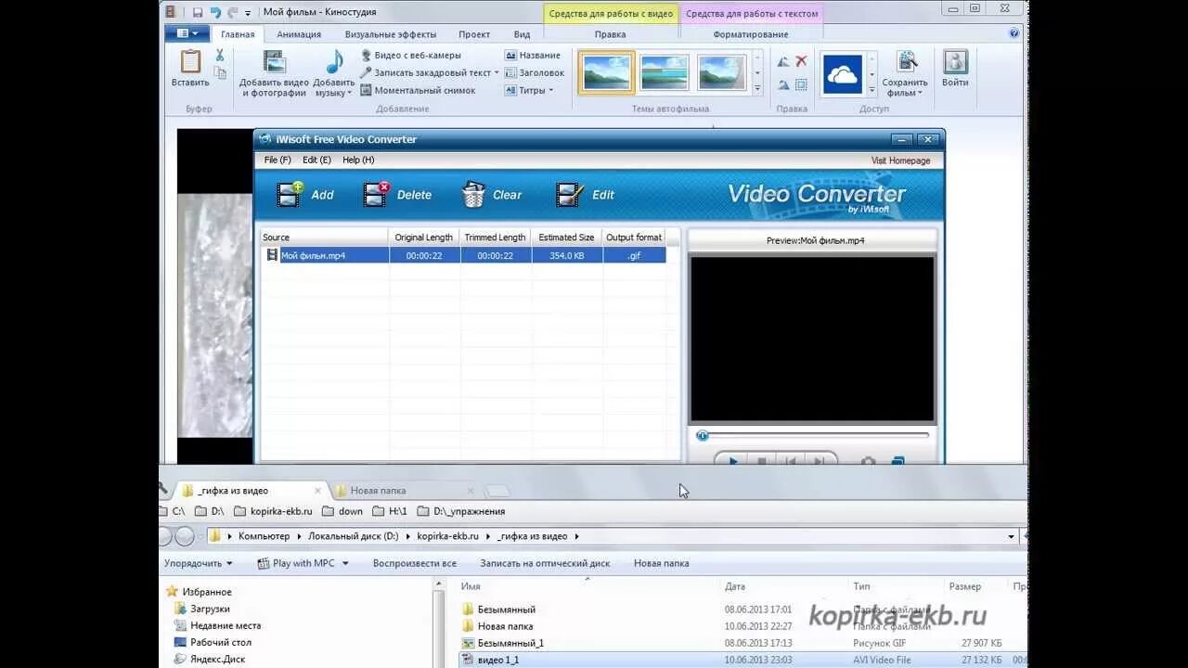Click the rotate left icon in Правка group
This screenshot has height=668, width=1188.
pyautogui.click(x=782, y=62)
